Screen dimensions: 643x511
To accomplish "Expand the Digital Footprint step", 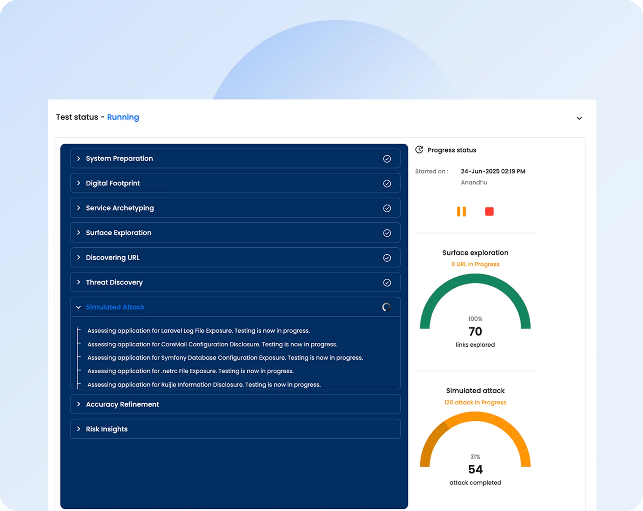I will (79, 183).
